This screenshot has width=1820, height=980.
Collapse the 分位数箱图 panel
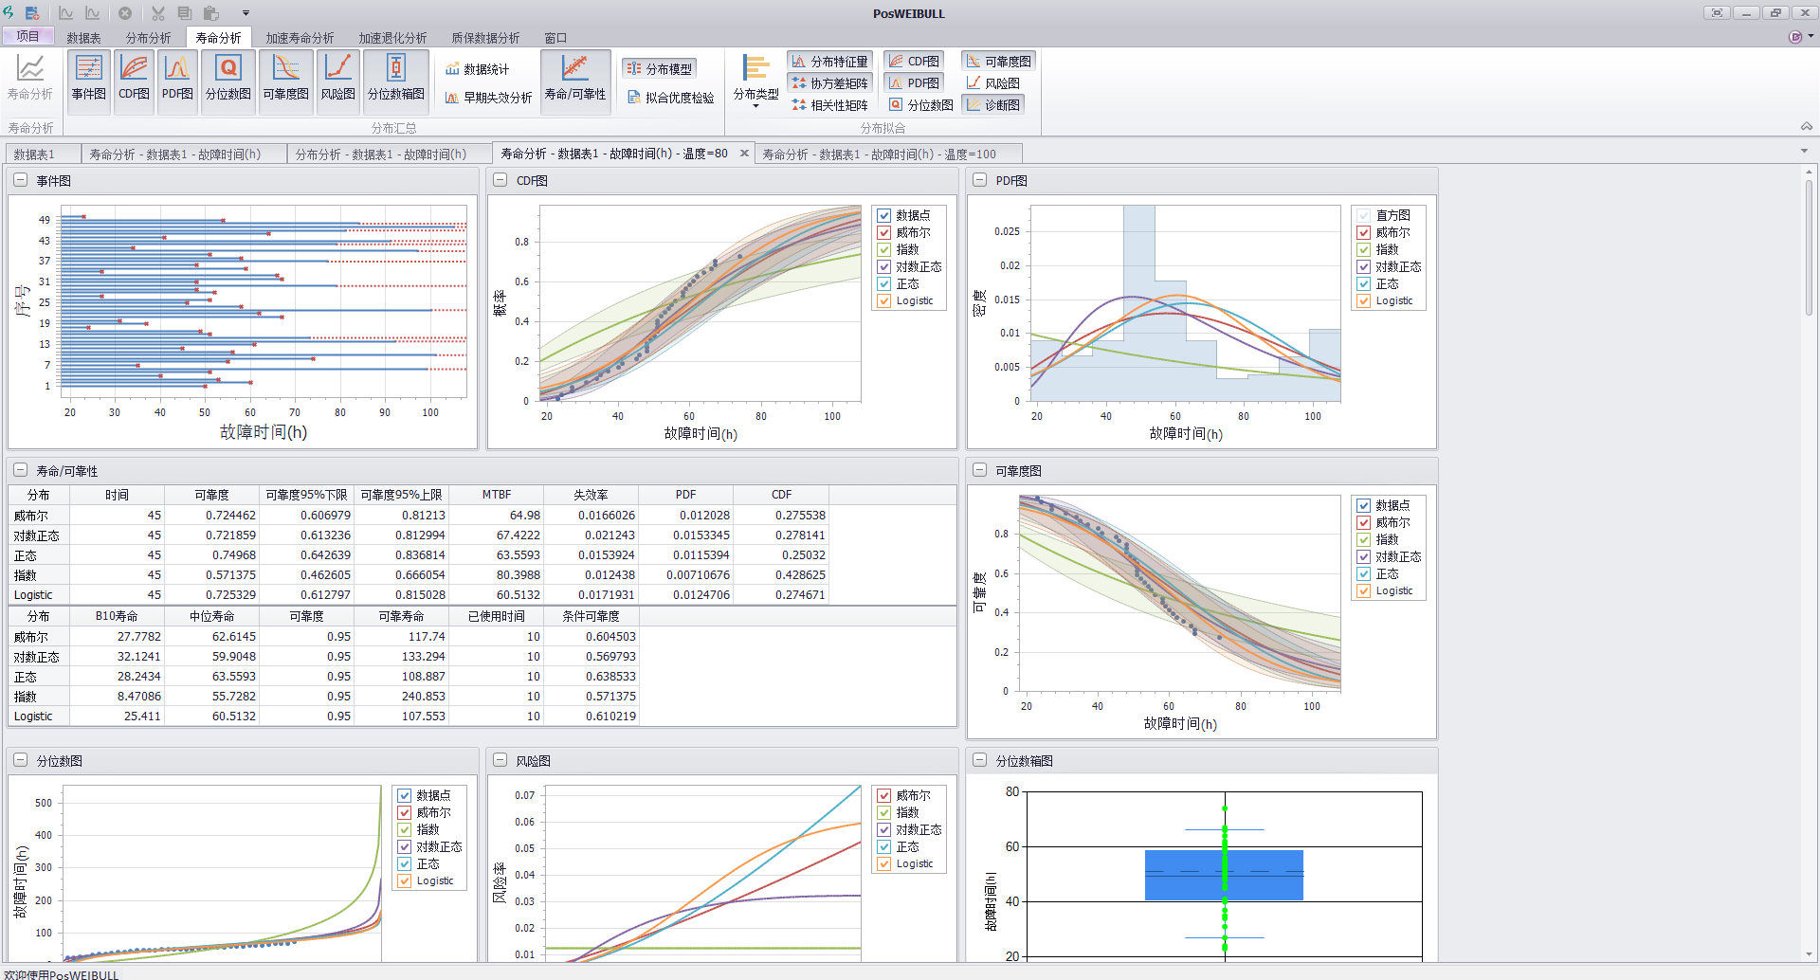pos(980,760)
